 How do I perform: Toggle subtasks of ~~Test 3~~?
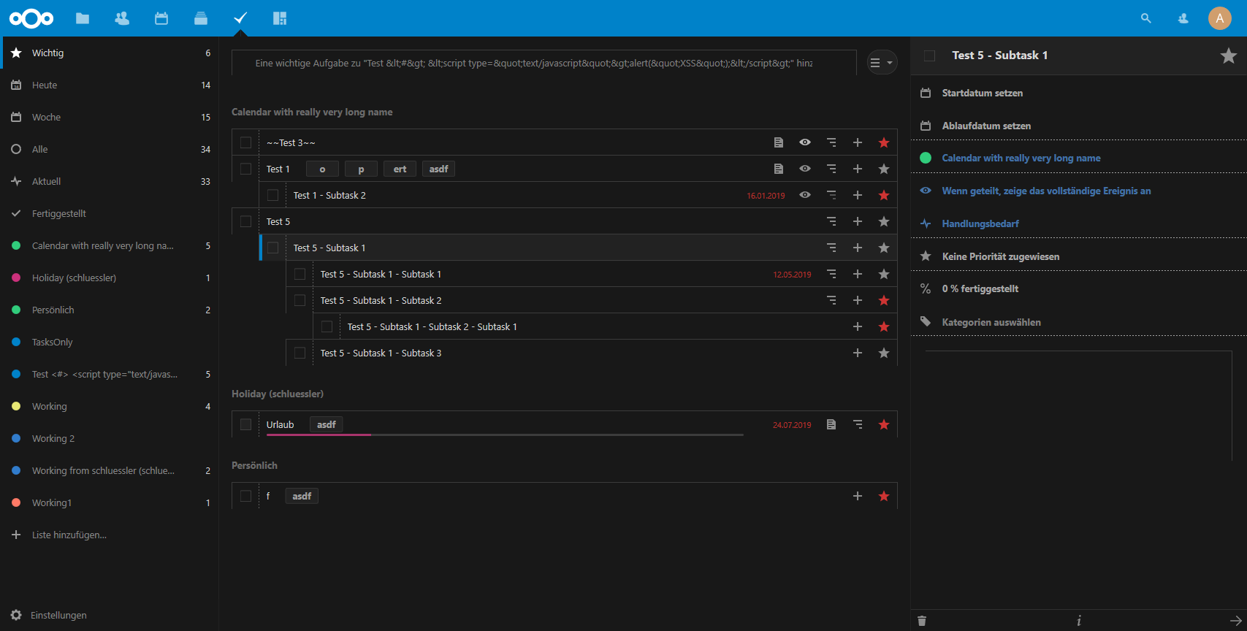tap(831, 142)
